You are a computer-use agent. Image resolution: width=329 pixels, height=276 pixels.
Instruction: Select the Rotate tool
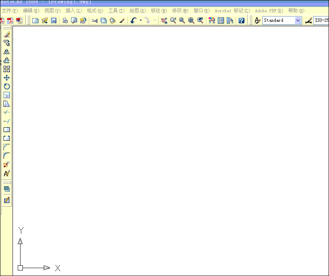coord(7,86)
